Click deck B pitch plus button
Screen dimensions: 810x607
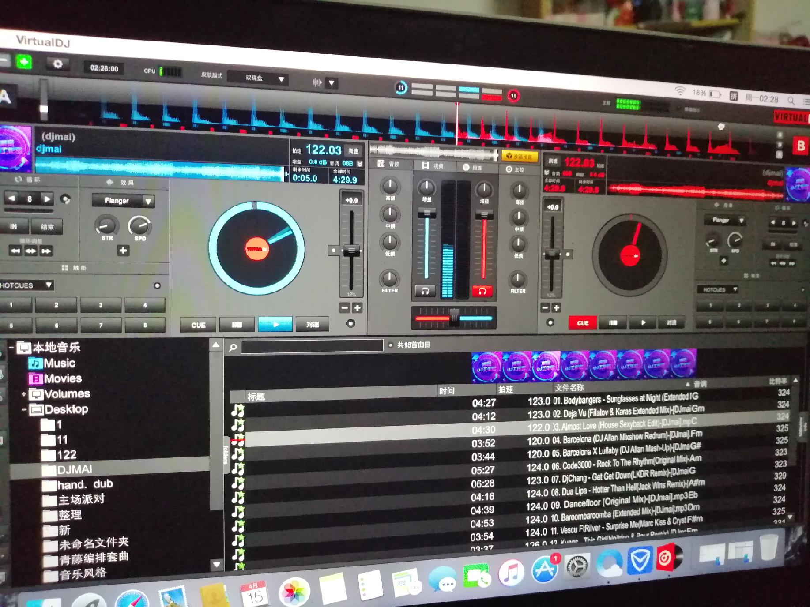coord(557,308)
